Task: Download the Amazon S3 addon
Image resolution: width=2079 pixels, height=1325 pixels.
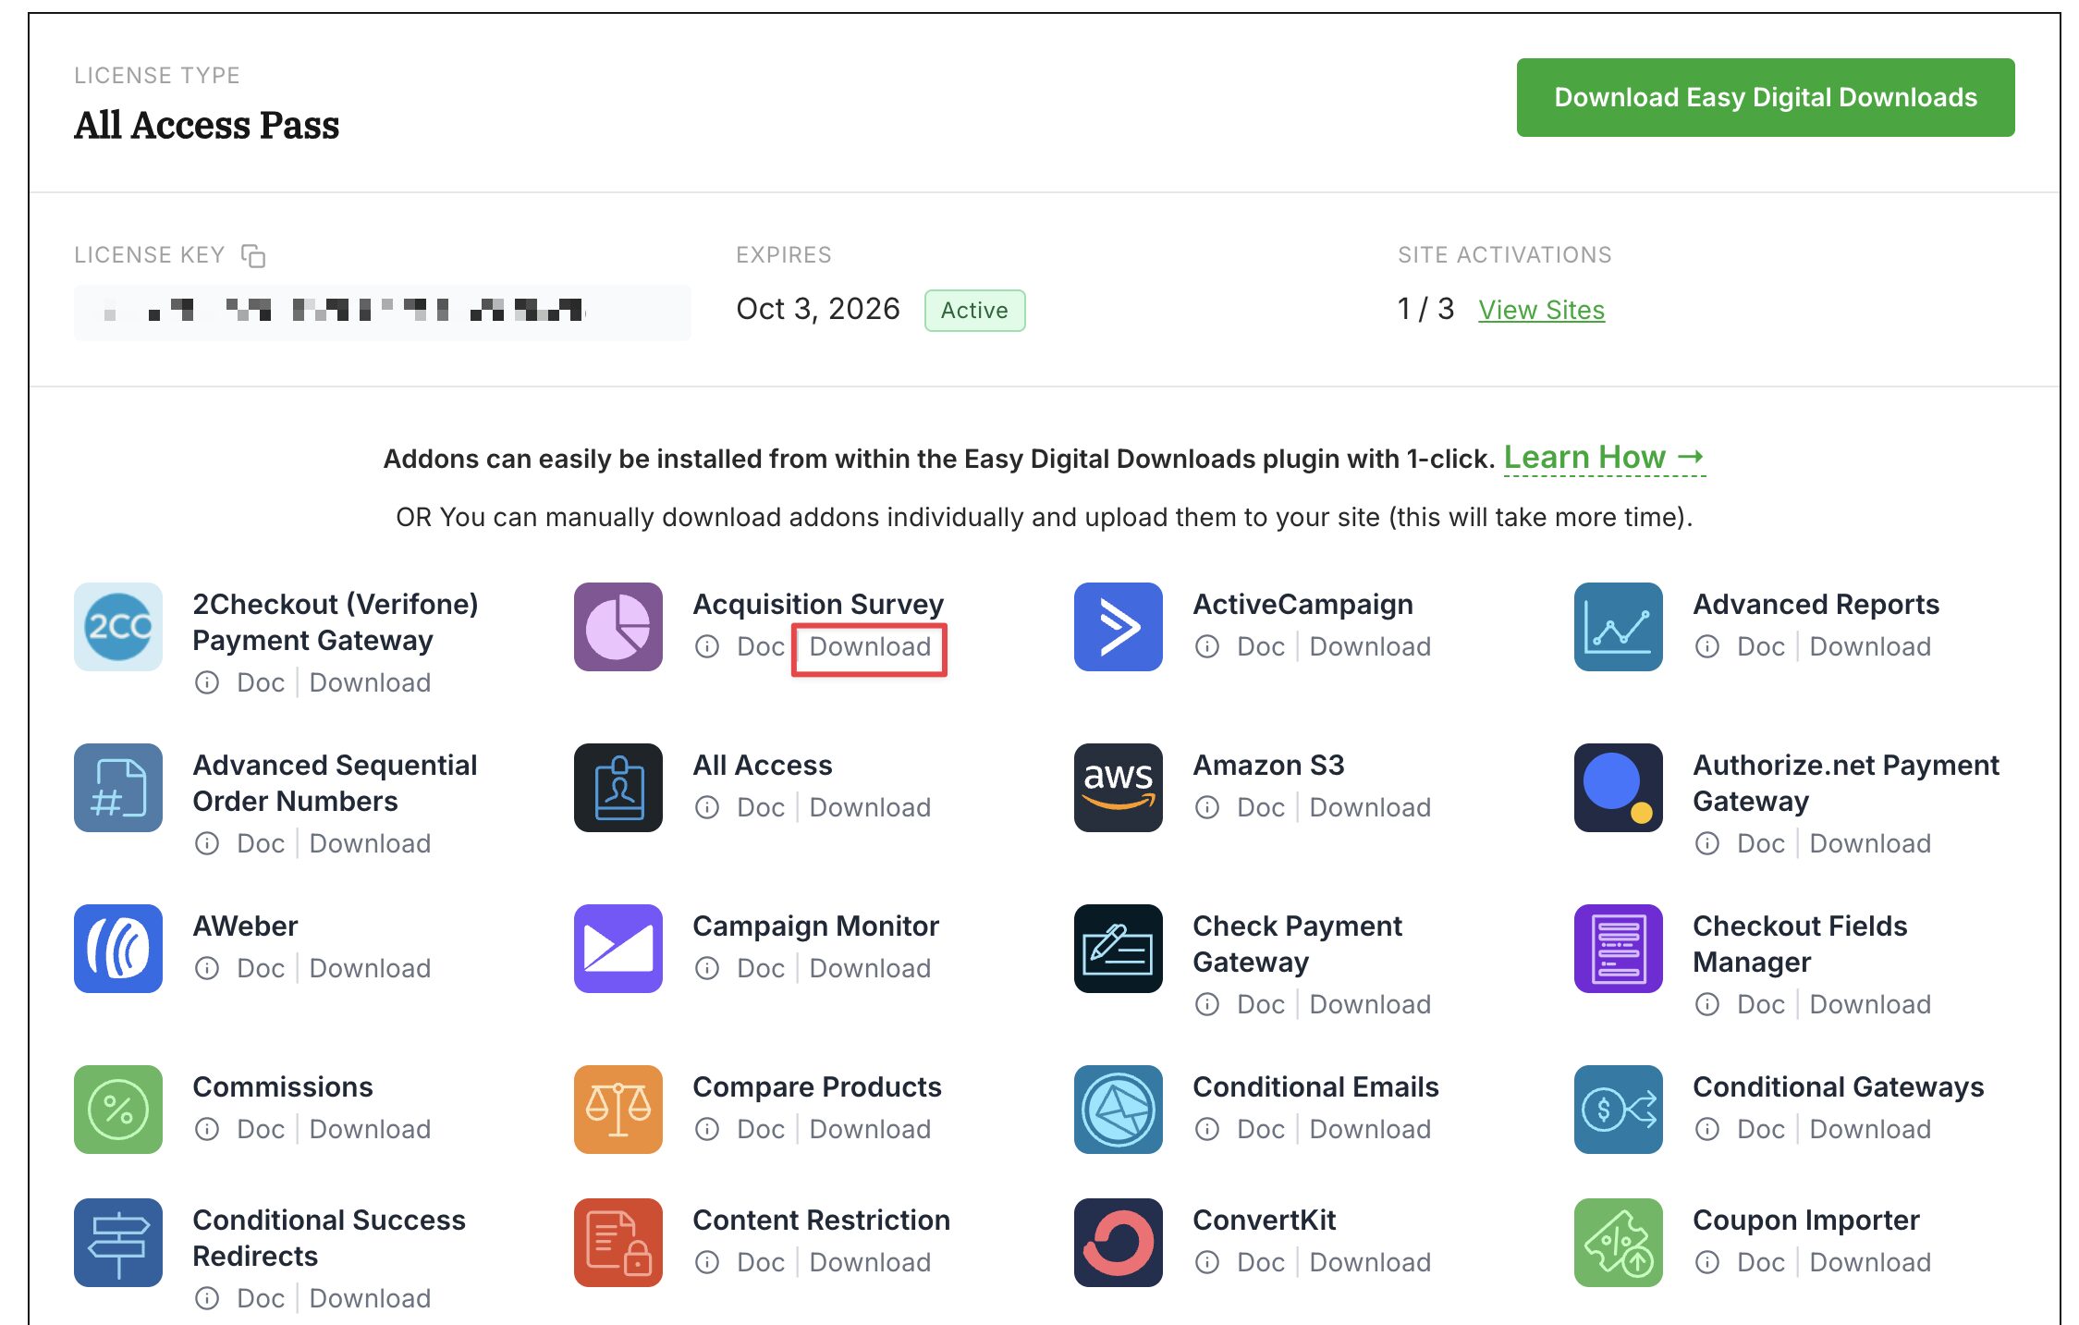Action: pyautogui.click(x=1370, y=807)
